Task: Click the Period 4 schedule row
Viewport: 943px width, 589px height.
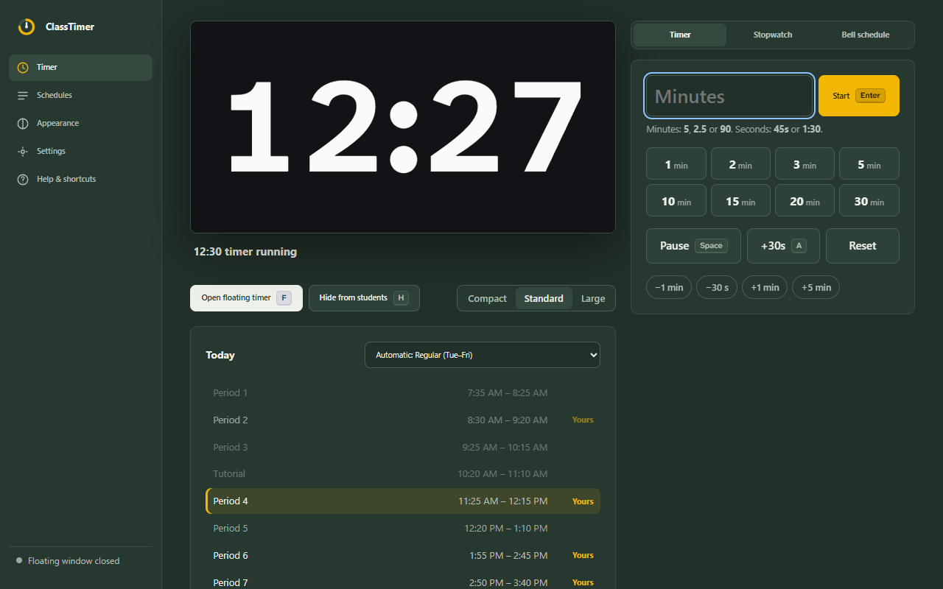Action: pos(403,501)
